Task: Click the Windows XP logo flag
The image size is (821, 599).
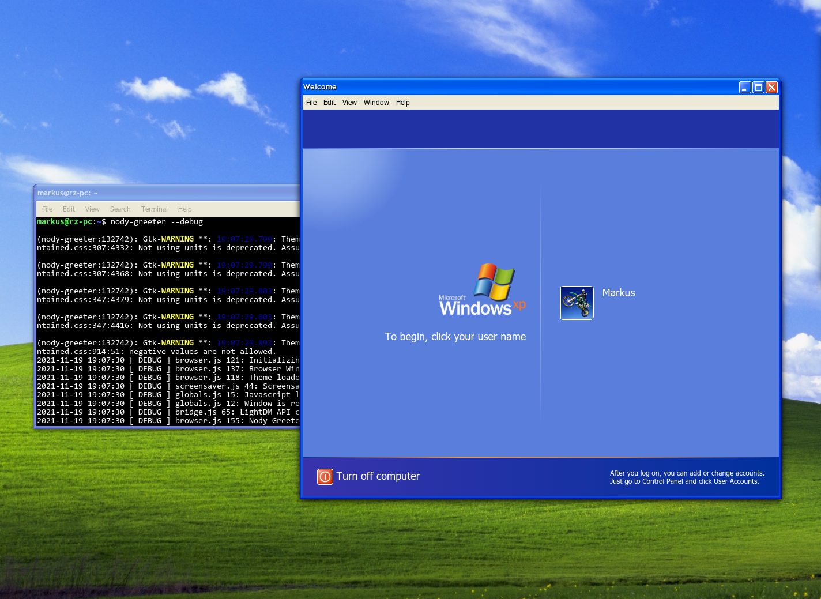Action: point(494,282)
